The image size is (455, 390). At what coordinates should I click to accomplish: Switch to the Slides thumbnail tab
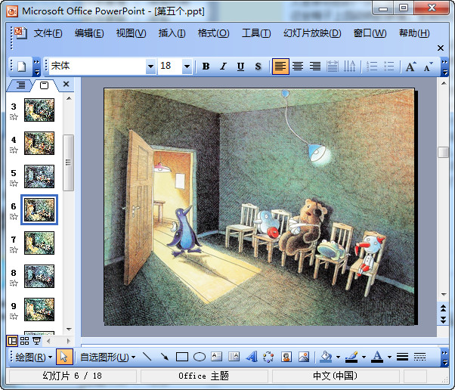pos(44,85)
